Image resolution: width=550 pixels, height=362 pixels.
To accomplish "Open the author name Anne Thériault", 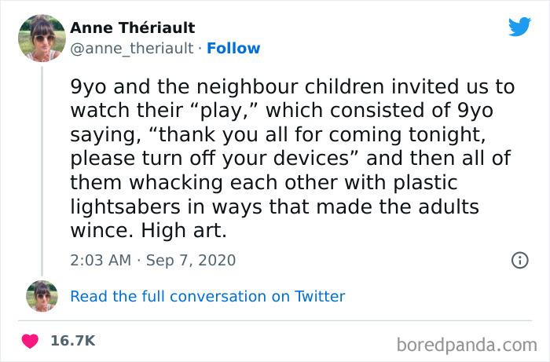I will (132, 28).
